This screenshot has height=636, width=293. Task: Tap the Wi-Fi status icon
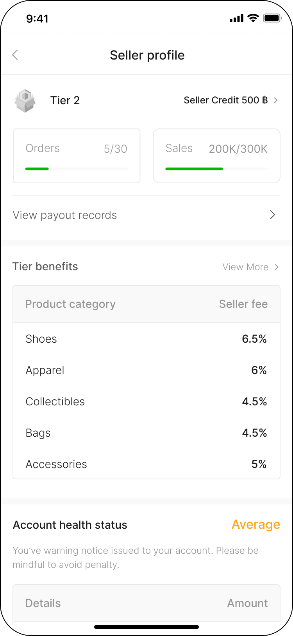coord(253,18)
